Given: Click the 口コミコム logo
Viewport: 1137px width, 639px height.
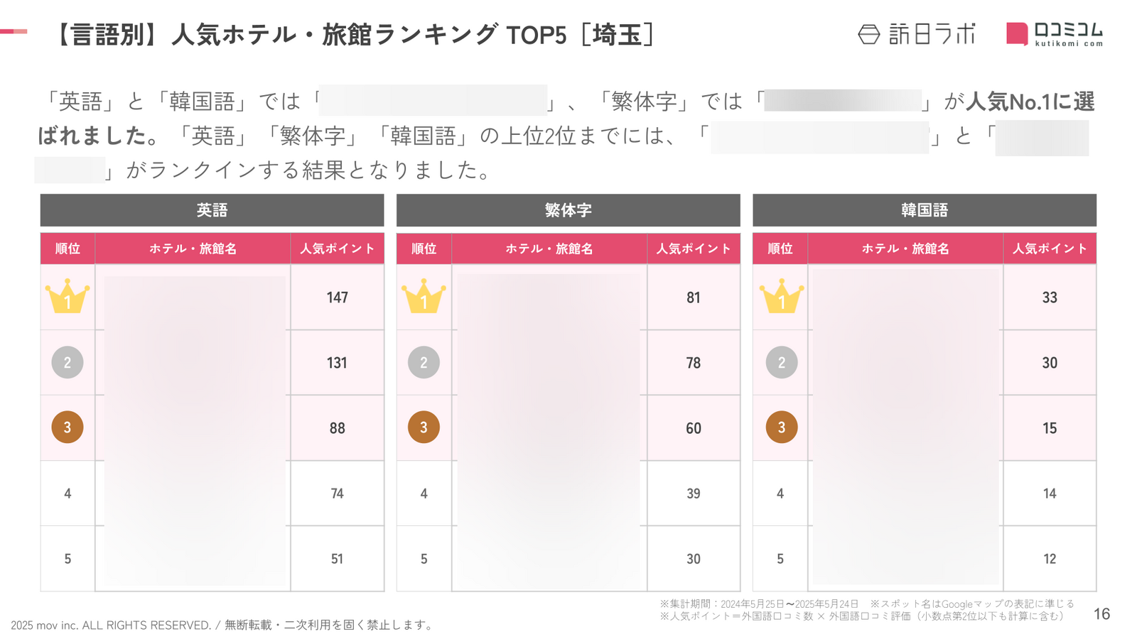Looking at the screenshot, I should point(1055,33).
